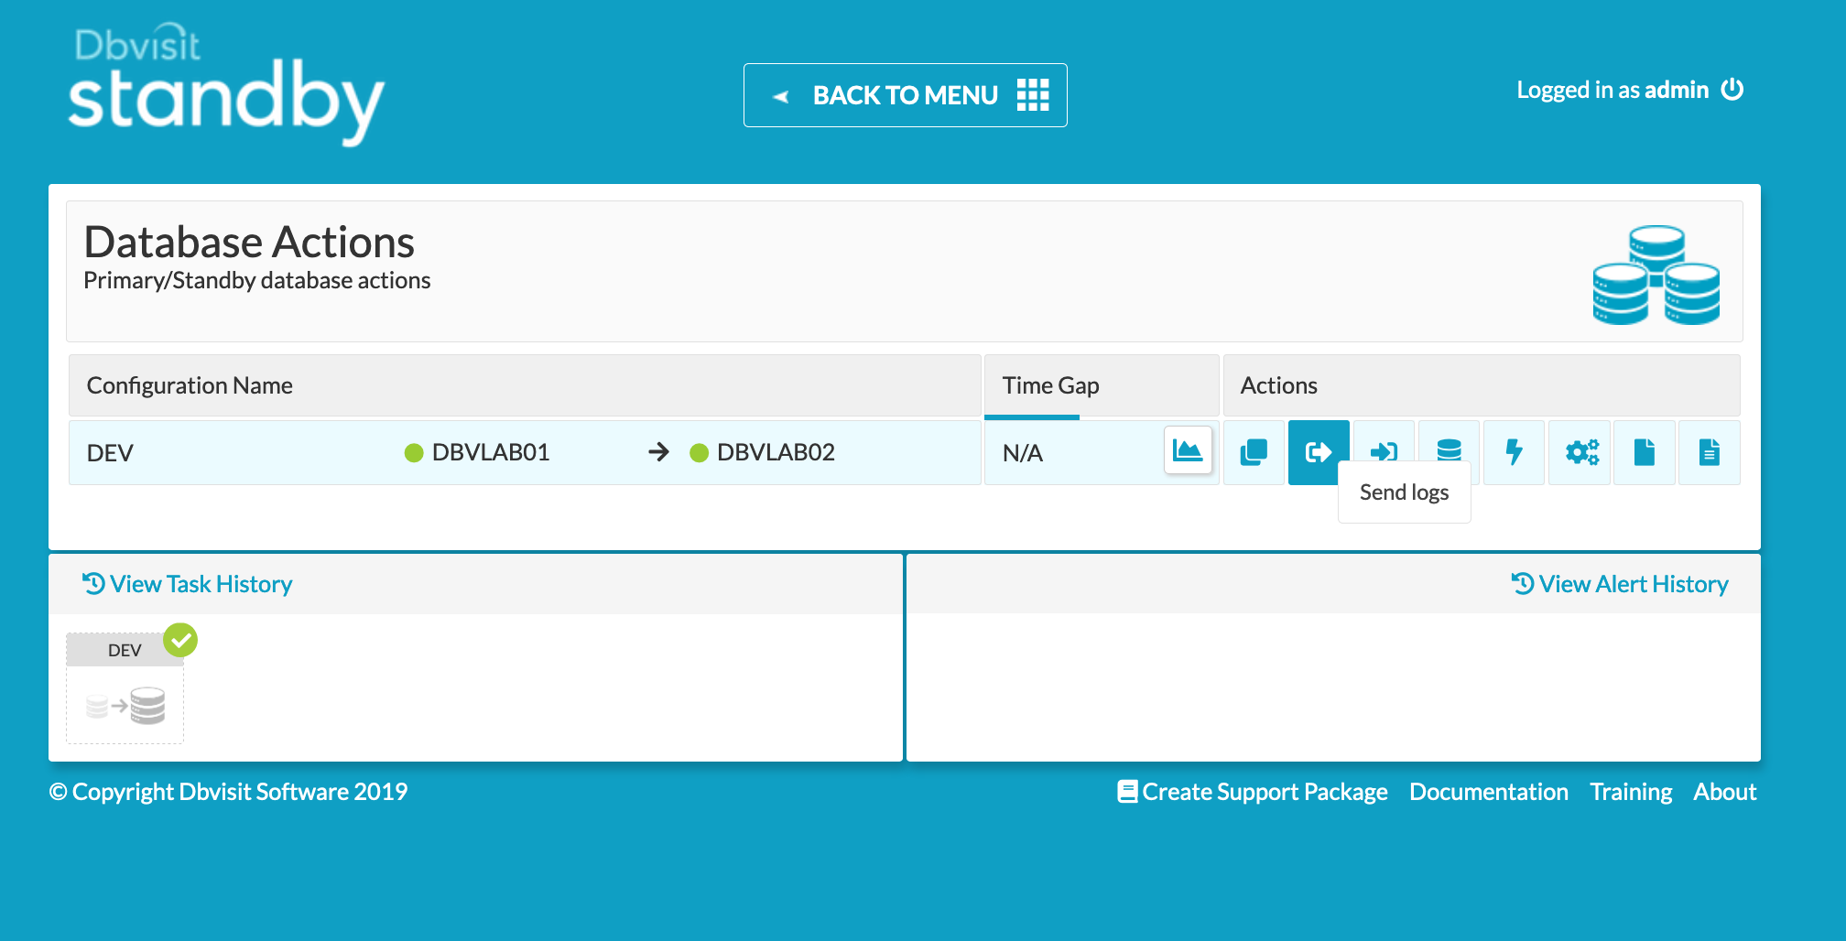Click the gears settings action icon
This screenshot has height=941, width=1846.
1580,452
